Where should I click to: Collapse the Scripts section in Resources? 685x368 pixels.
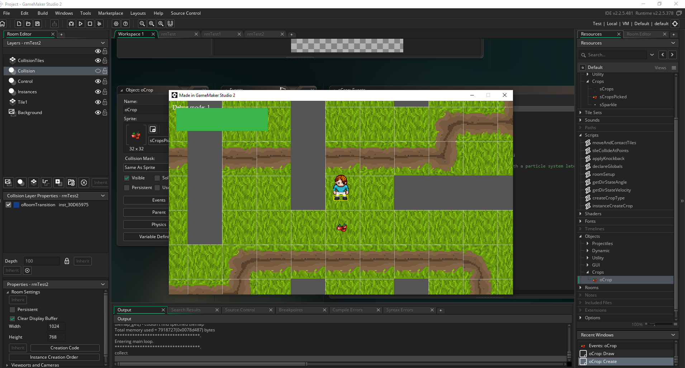pyautogui.click(x=581, y=135)
